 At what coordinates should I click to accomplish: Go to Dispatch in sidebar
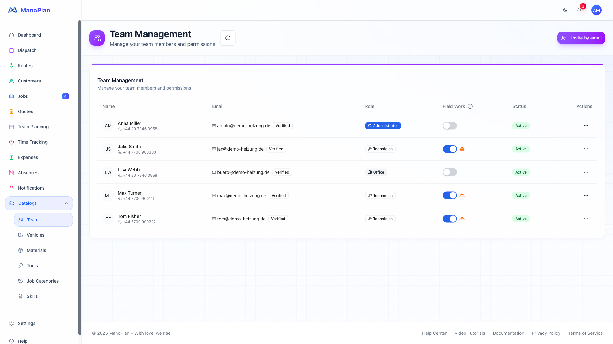pos(27,50)
